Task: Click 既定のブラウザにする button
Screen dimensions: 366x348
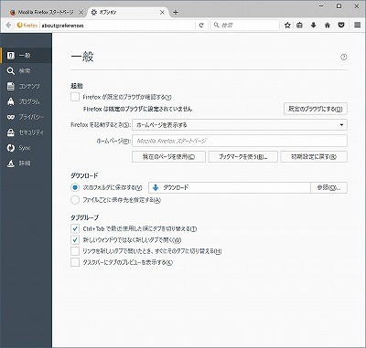Action: [x=316, y=109]
